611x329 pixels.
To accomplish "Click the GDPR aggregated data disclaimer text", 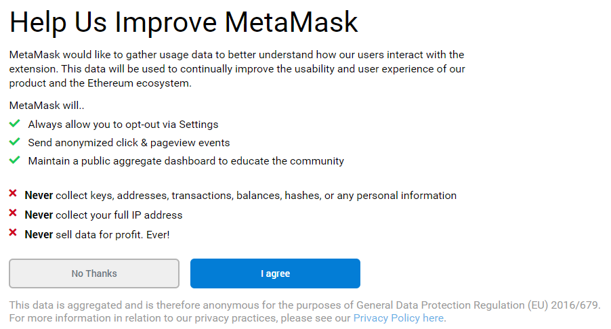I will click(x=305, y=305).
